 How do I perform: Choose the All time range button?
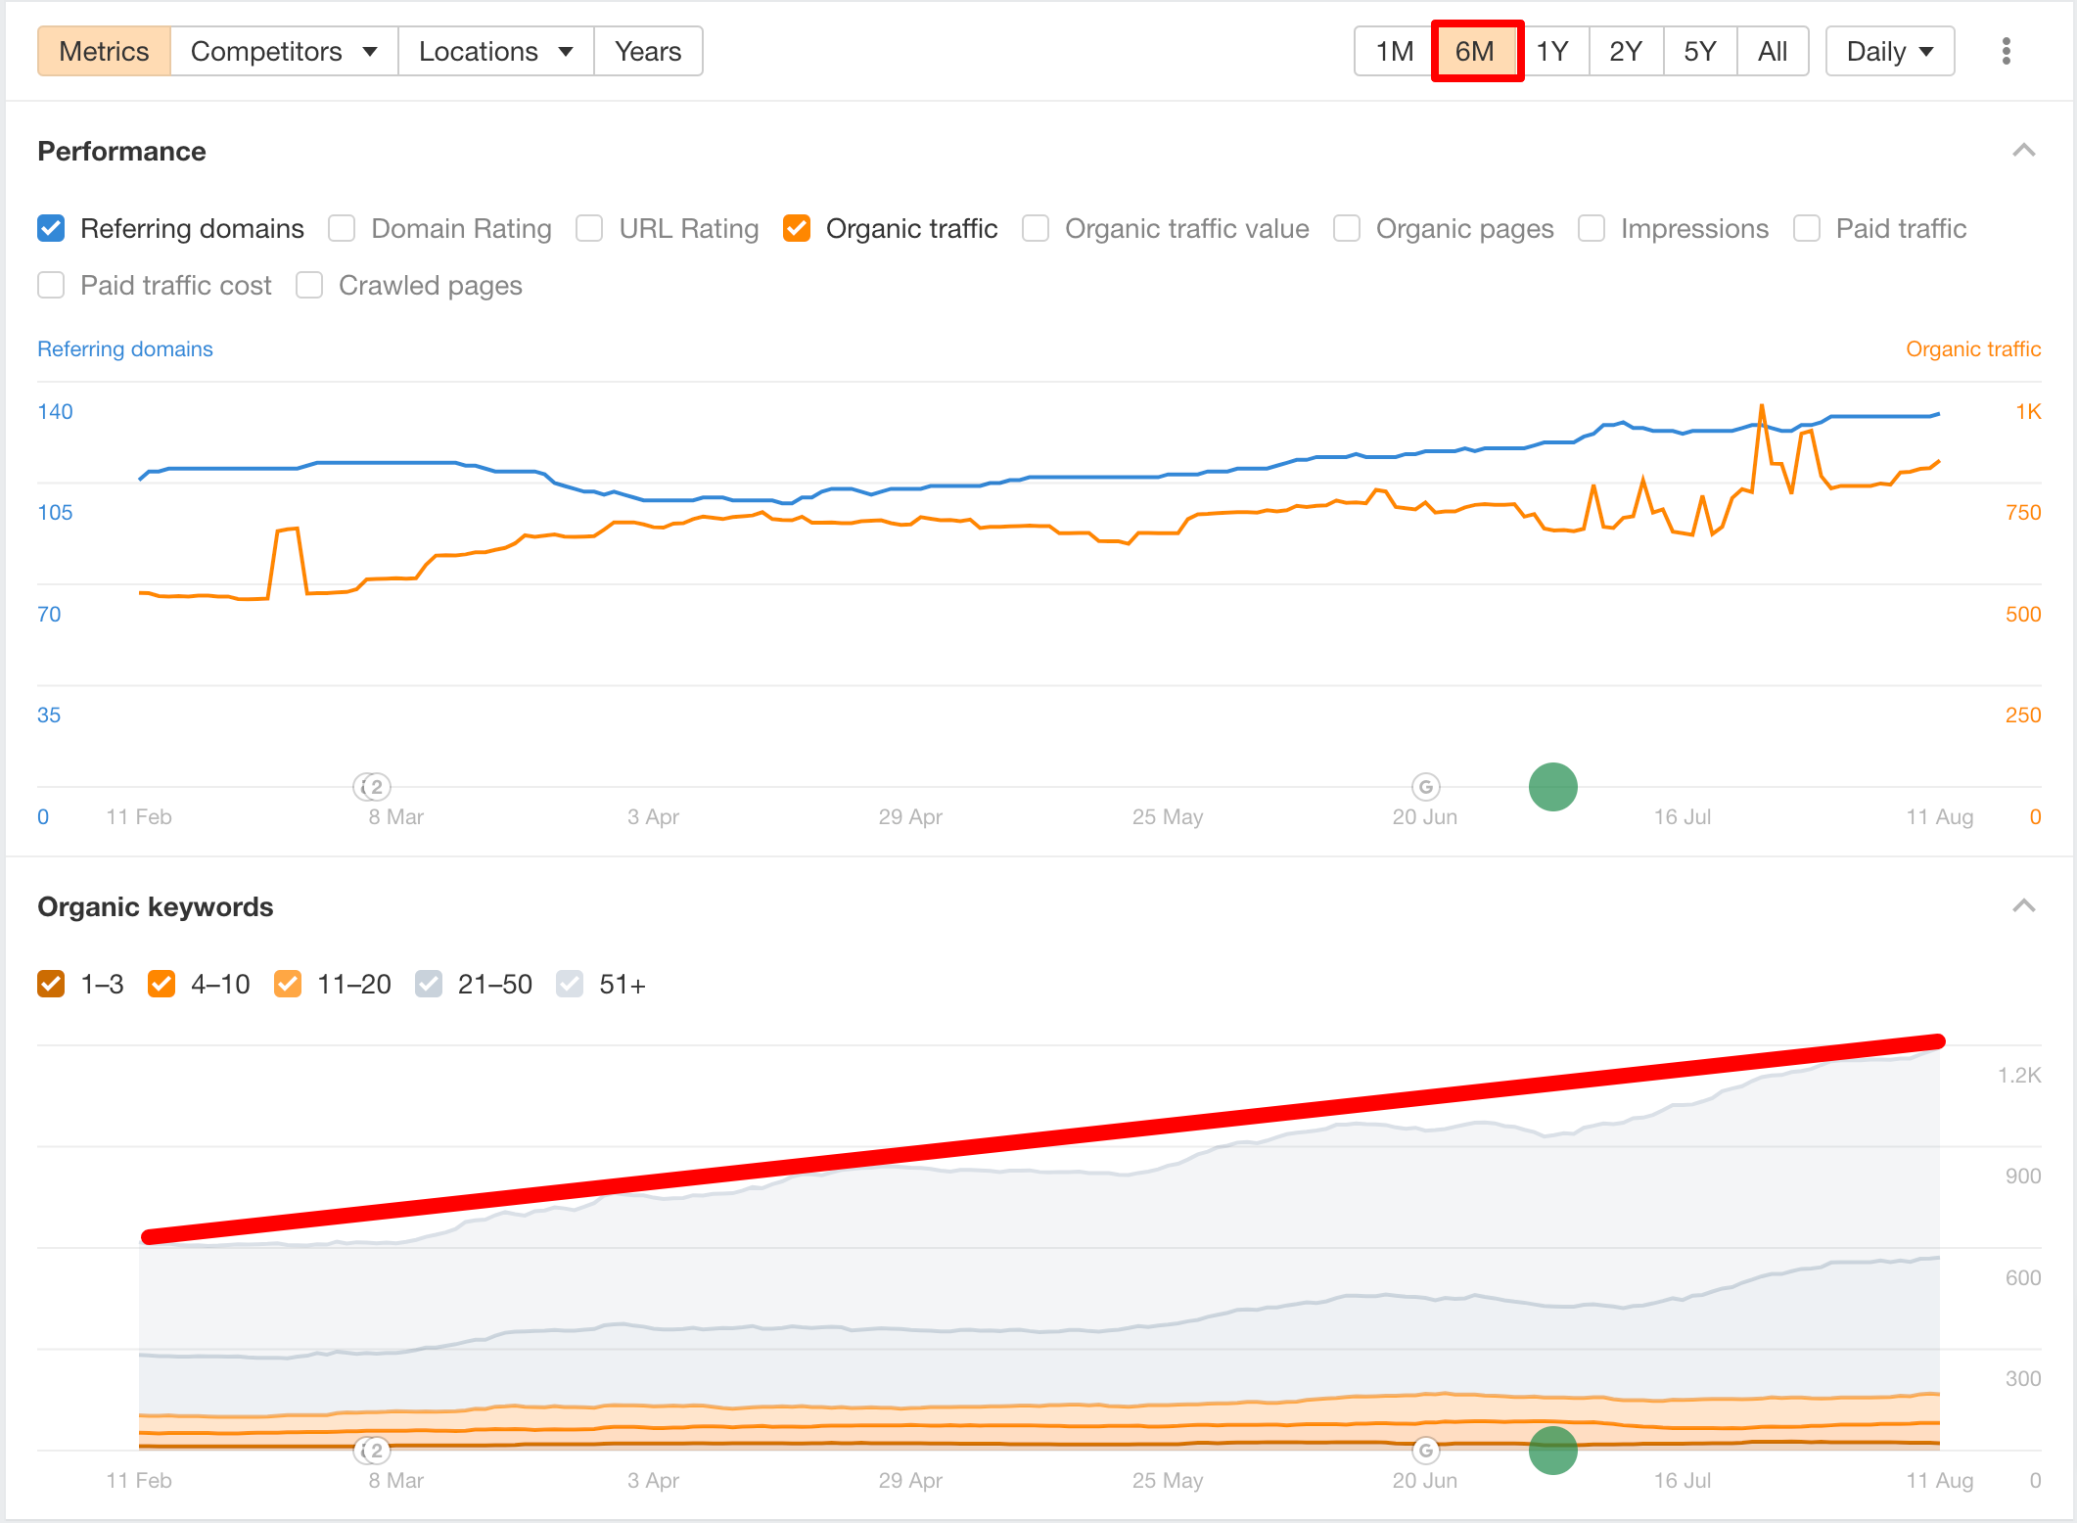click(1772, 51)
